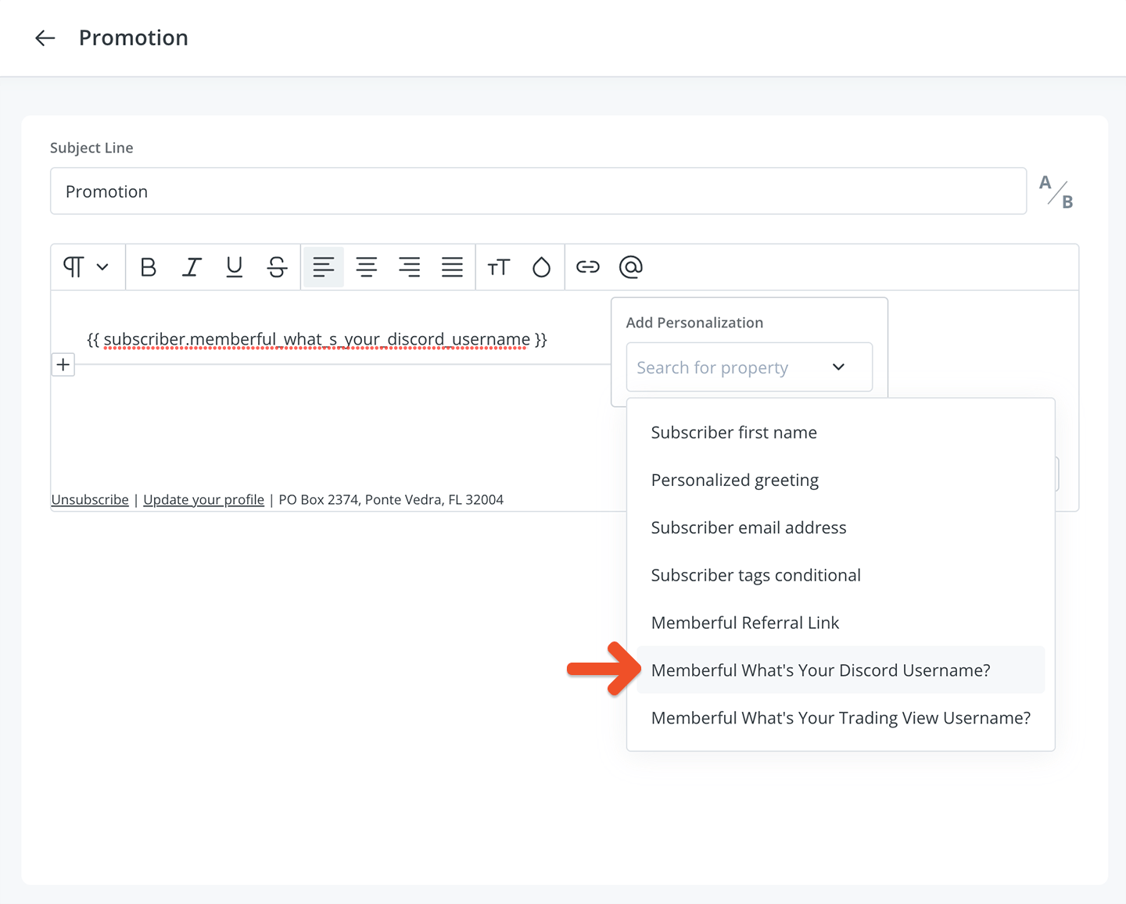The height and width of the screenshot is (904, 1126).
Task: Open the text color picker
Action: (541, 267)
